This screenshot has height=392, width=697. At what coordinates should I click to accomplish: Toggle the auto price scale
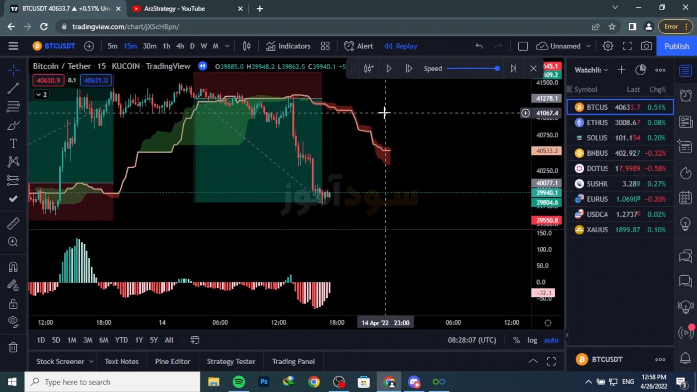(551, 340)
